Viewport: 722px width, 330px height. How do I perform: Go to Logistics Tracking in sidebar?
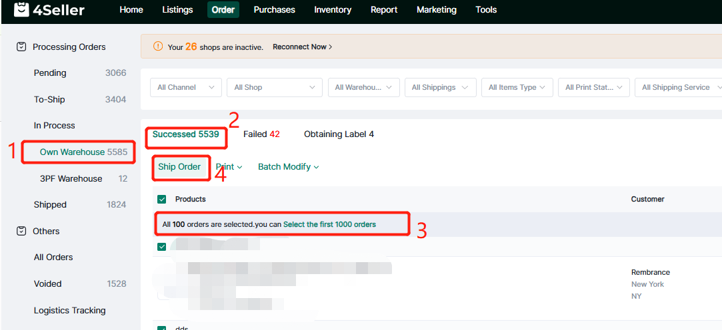(x=69, y=311)
